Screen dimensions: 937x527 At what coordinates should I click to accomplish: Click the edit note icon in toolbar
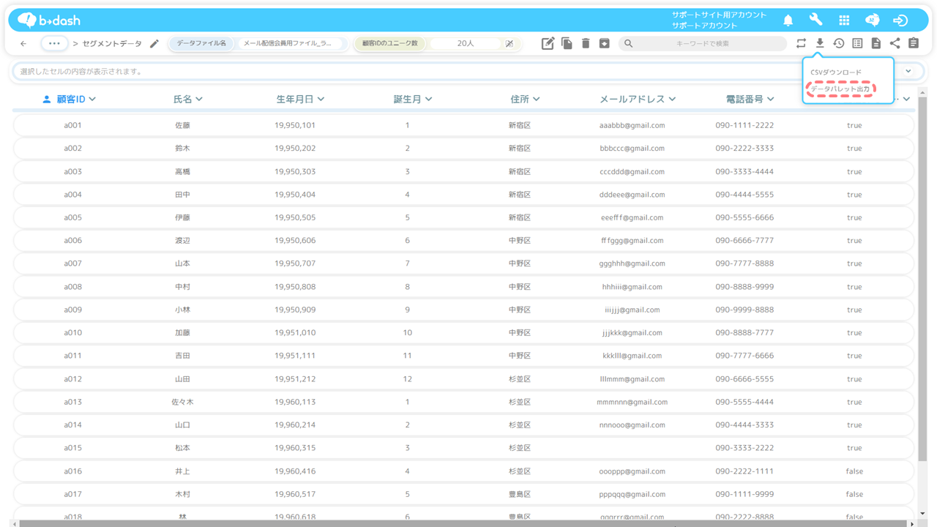(548, 44)
